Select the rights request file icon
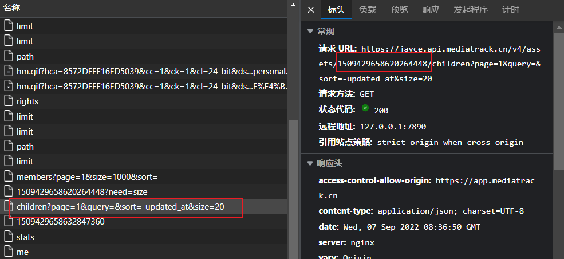Screen dimensions: 564x259 [8, 101]
